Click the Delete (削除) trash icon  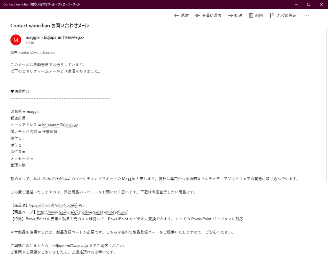pyautogui.click(x=251, y=15)
